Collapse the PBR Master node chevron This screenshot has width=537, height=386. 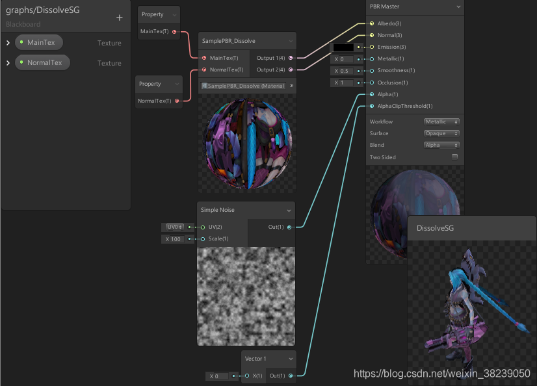pyautogui.click(x=458, y=6)
